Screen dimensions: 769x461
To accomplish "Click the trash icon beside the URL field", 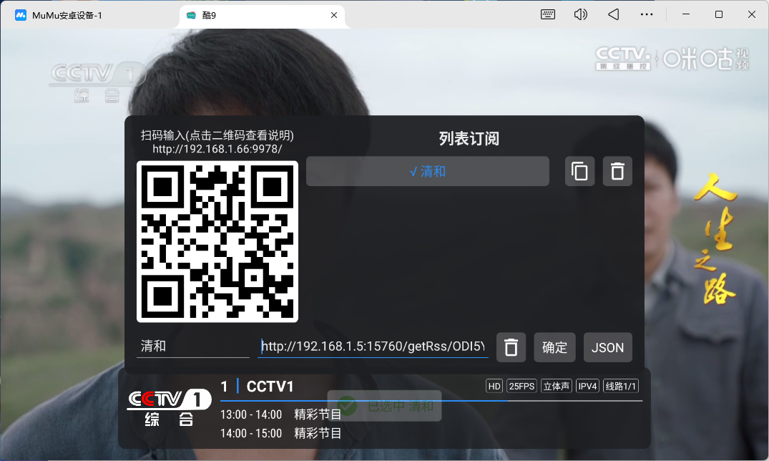I will click(x=511, y=347).
